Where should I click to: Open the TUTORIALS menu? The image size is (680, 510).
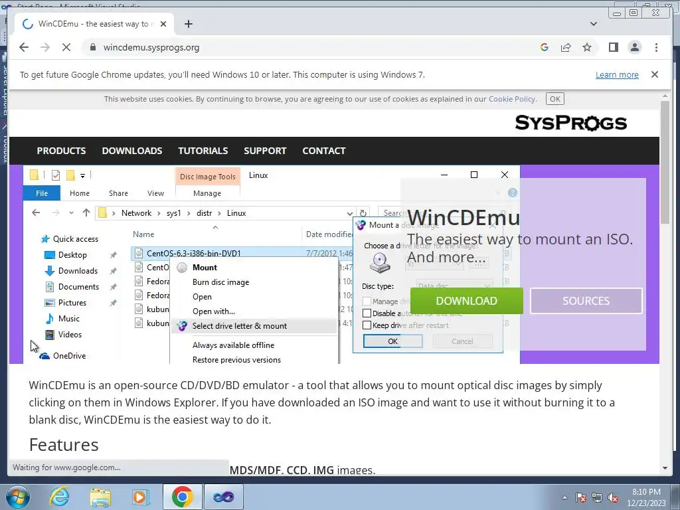(203, 151)
